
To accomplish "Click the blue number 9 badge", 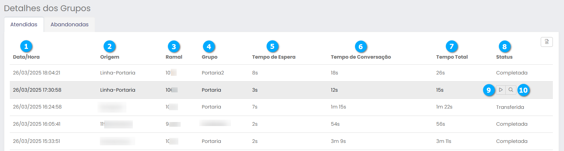I will 488,90.
